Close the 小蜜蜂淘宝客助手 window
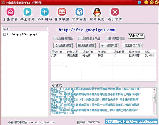Screen dimensions: 159x125 tap(157, 2)
